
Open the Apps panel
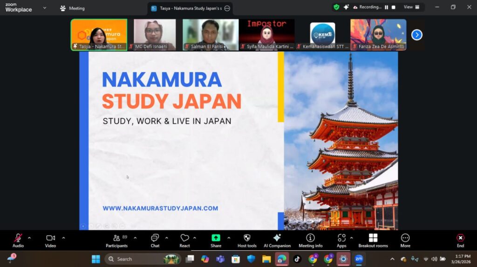[341, 241]
